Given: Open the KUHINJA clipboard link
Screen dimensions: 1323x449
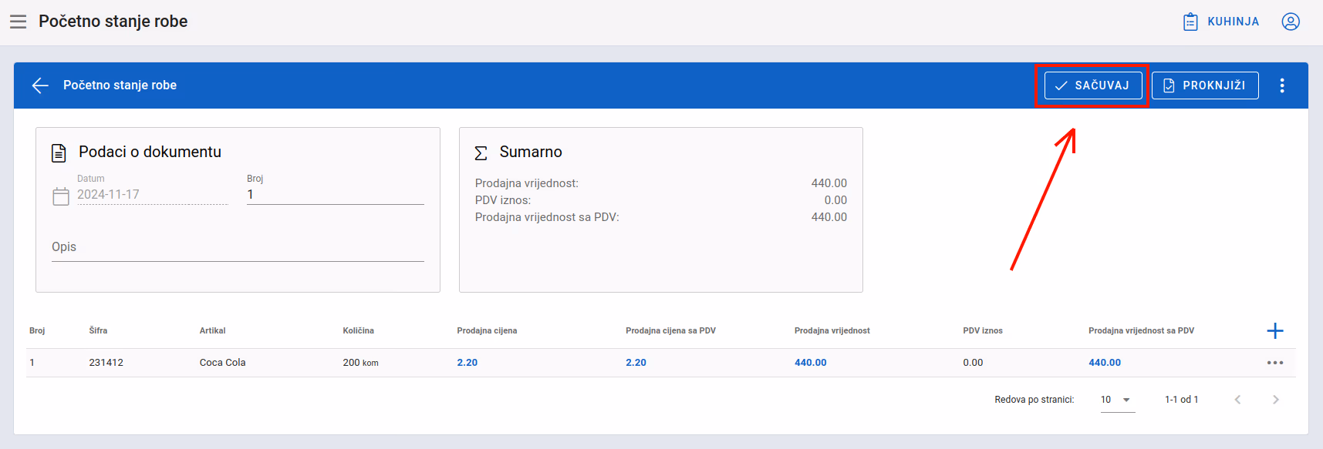Looking at the screenshot, I should coord(1221,22).
